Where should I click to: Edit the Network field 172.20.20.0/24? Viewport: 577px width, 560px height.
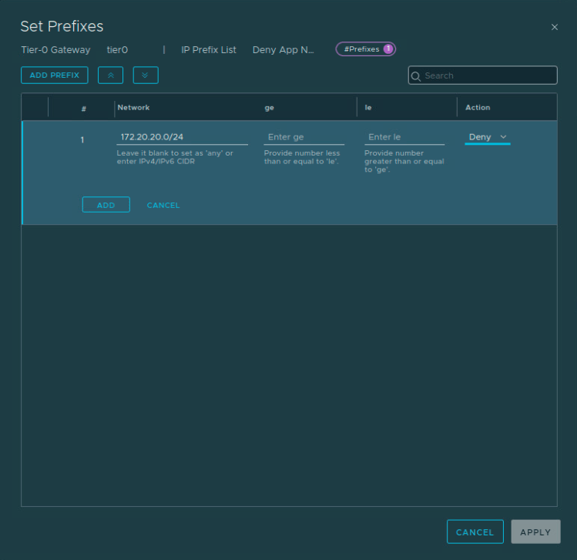[x=182, y=137]
